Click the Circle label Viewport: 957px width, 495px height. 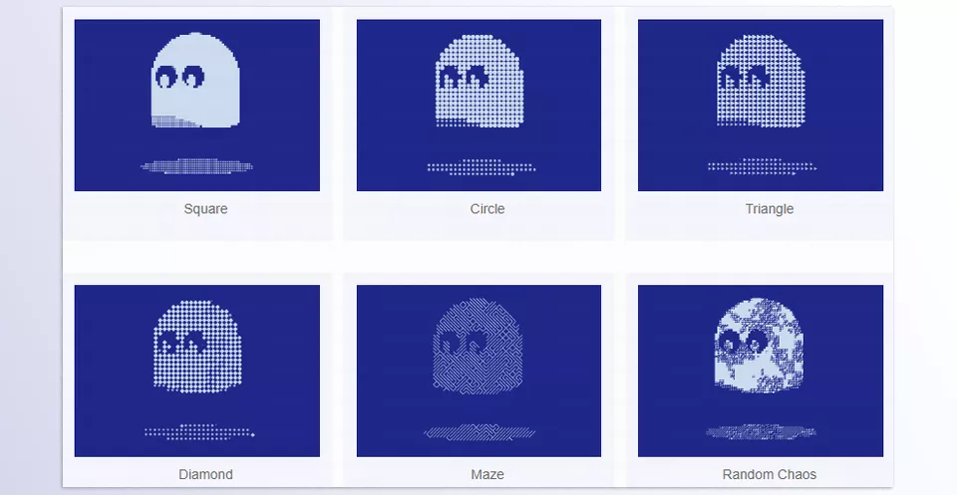coord(487,209)
